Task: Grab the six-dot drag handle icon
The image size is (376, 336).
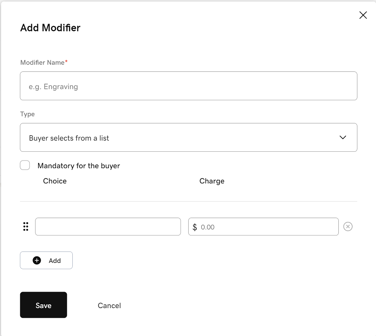Action: click(26, 227)
